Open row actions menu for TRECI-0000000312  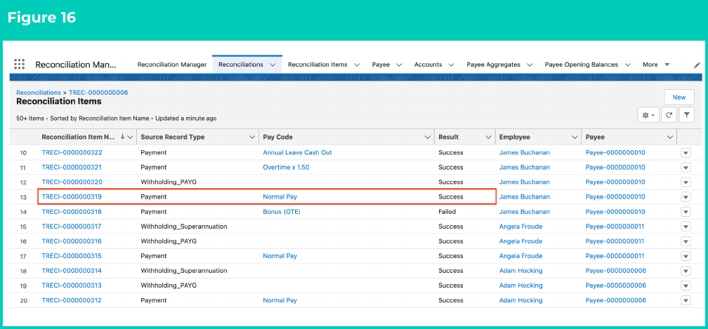pyautogui.click(x=686, y=301)
